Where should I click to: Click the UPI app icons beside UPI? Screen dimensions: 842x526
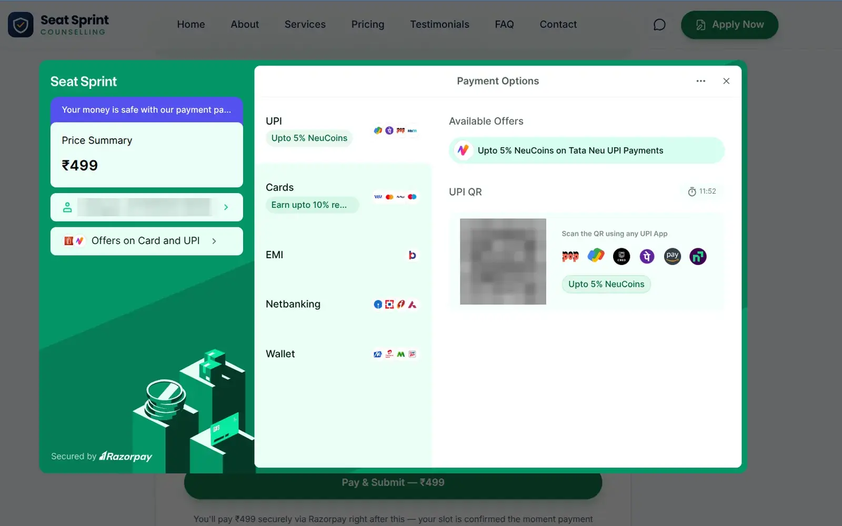pos(395,130)
